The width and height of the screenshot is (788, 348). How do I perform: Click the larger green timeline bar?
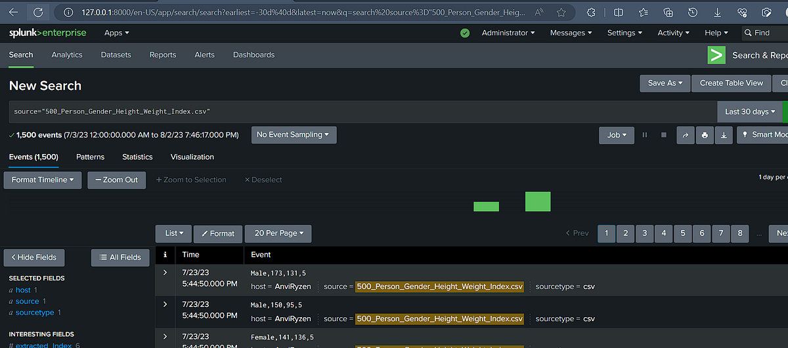[538, 202]
